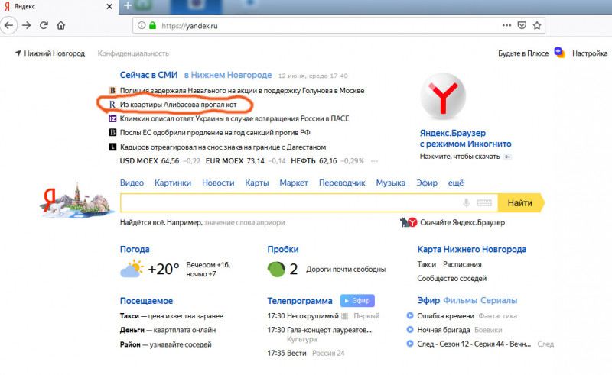Click the Yandex Plus icon
612x375 pixels.
tap(560, 53)
